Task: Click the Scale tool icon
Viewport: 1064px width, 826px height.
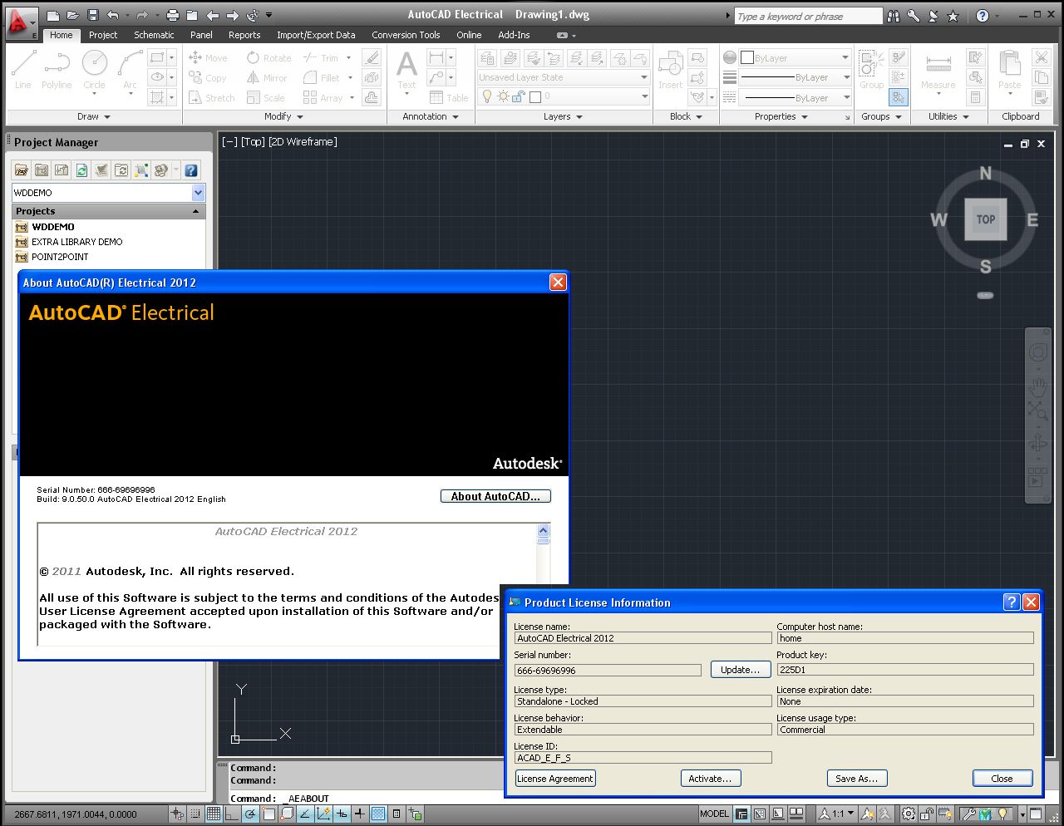Action: 254,98
